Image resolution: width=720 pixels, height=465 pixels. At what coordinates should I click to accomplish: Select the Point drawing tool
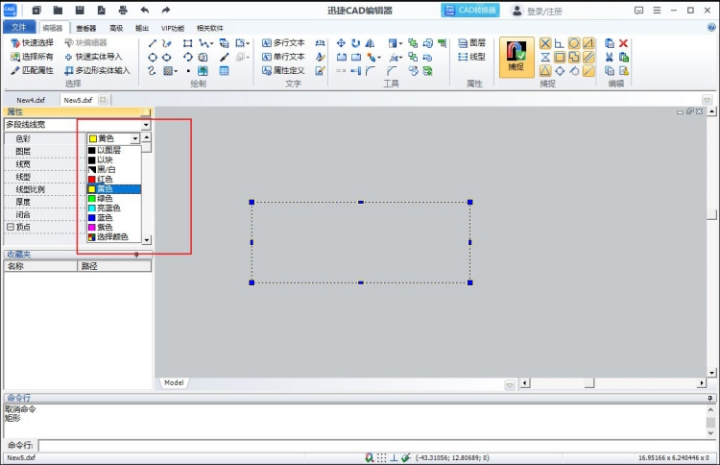coord(188,71)
